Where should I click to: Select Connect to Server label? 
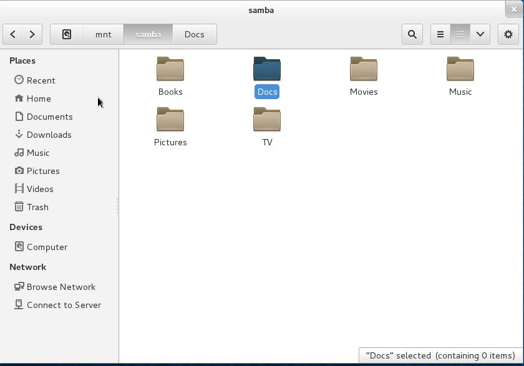point(64,305)
